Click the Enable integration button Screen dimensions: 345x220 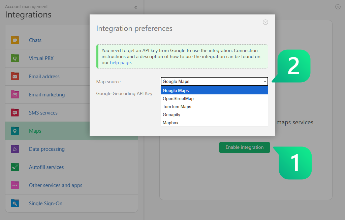(245, 147)
